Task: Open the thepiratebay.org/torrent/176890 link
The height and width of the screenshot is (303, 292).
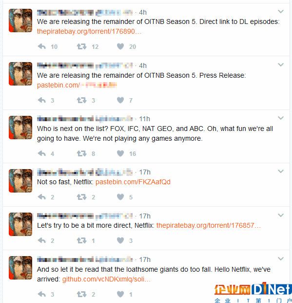Action: click(89, 31)
